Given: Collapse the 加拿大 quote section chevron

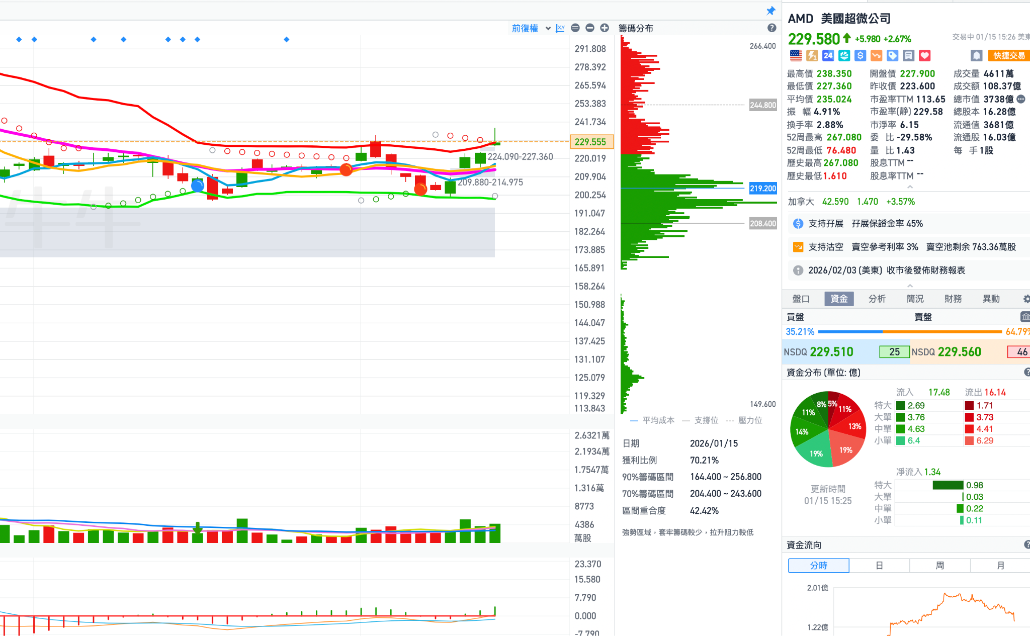Looking at the screenshot, I should 910,186.
